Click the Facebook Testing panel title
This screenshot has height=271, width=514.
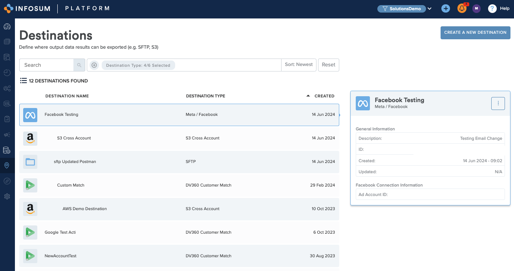tap(399, 100)
